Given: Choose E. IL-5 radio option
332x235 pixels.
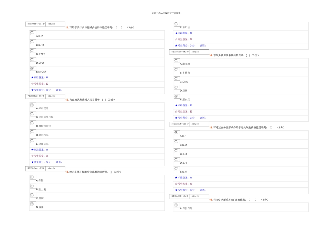Looking at the screenshot, I should tap(176, 168).
